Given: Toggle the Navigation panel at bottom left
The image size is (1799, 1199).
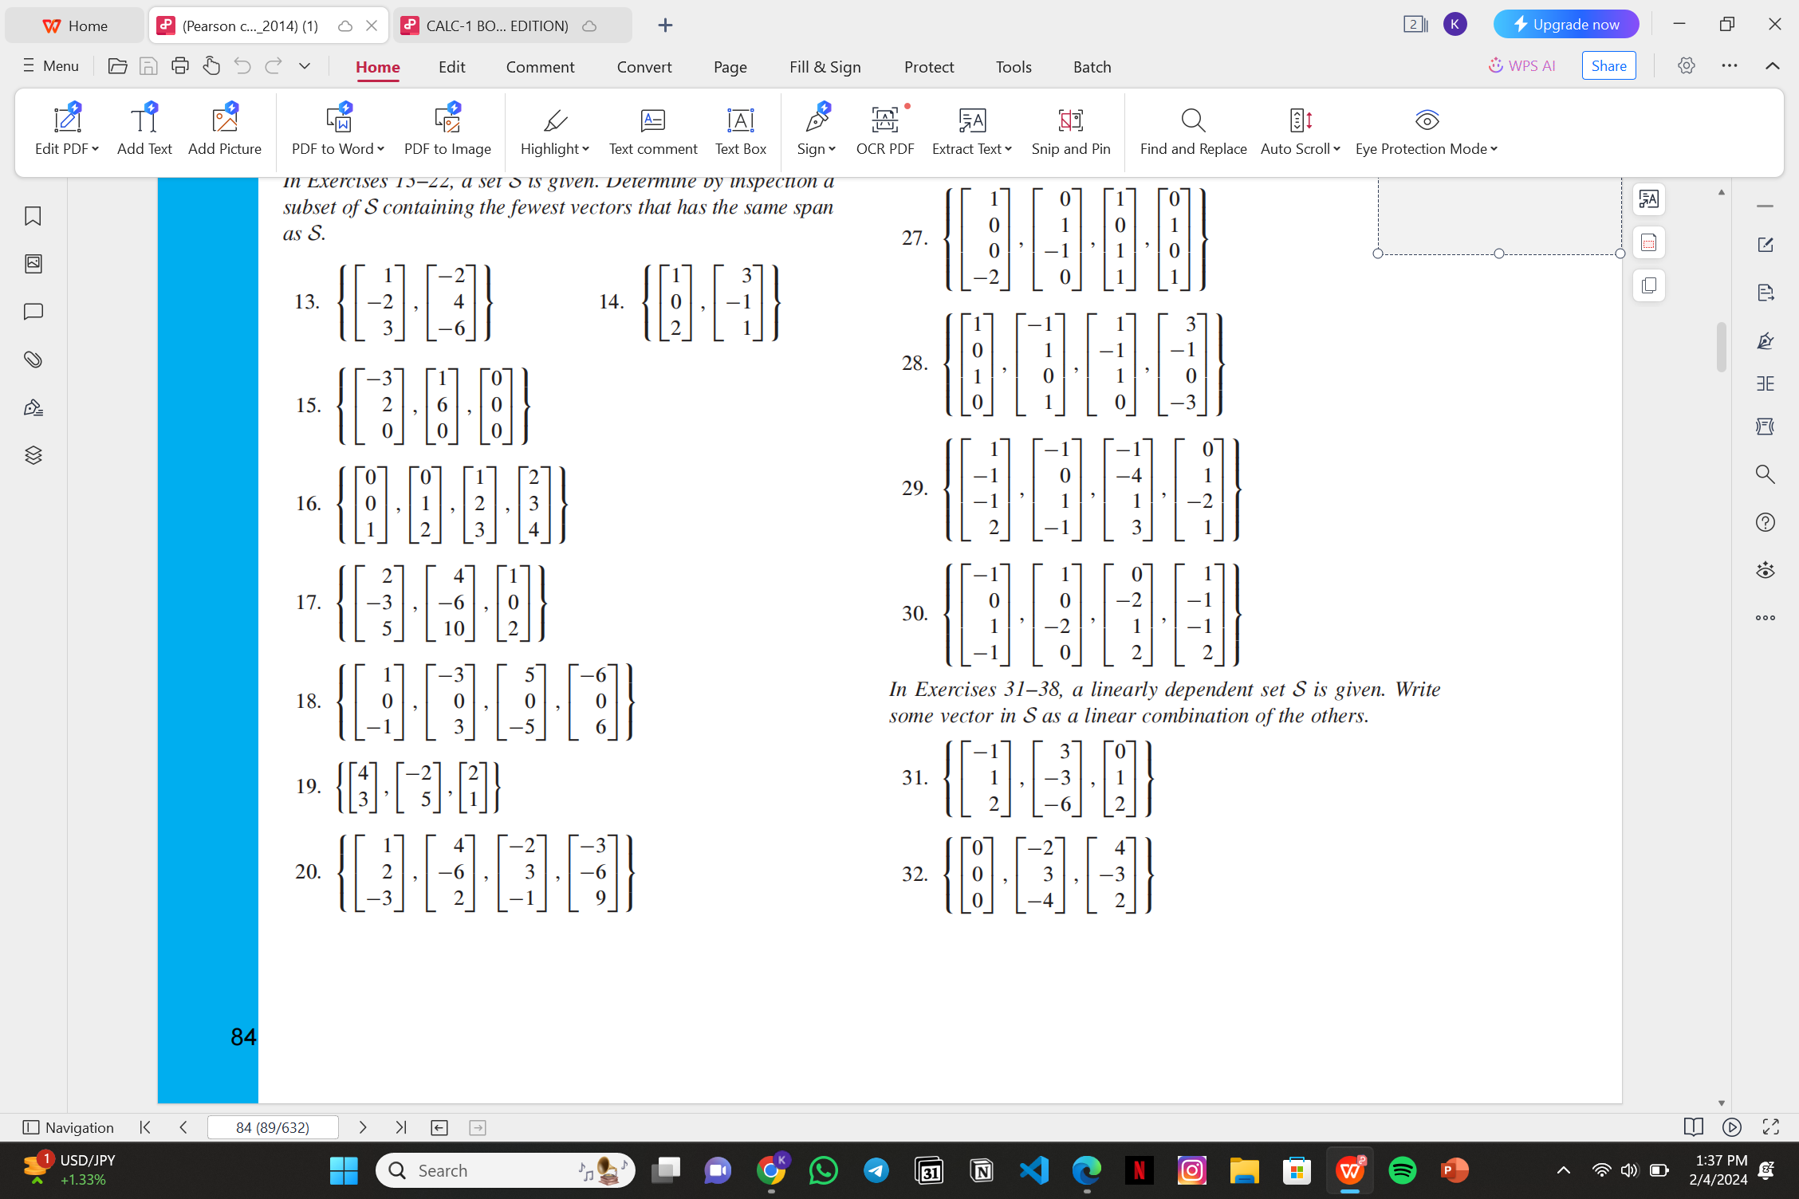Looking at the screenshot, I should point(69,1127).
